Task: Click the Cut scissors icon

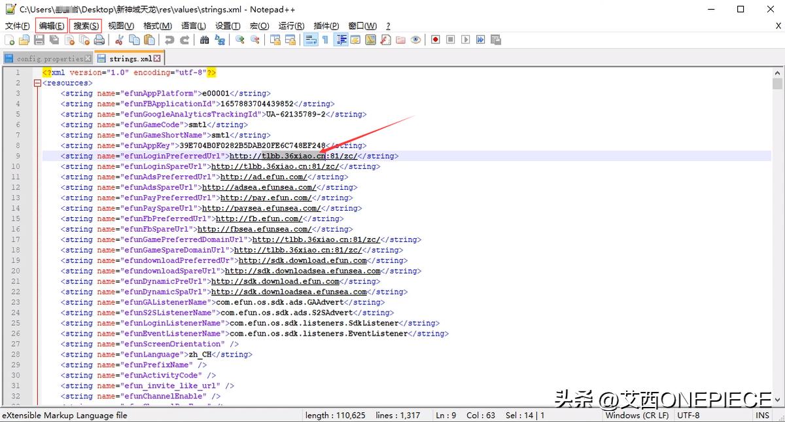Action: tap(120, 40)
